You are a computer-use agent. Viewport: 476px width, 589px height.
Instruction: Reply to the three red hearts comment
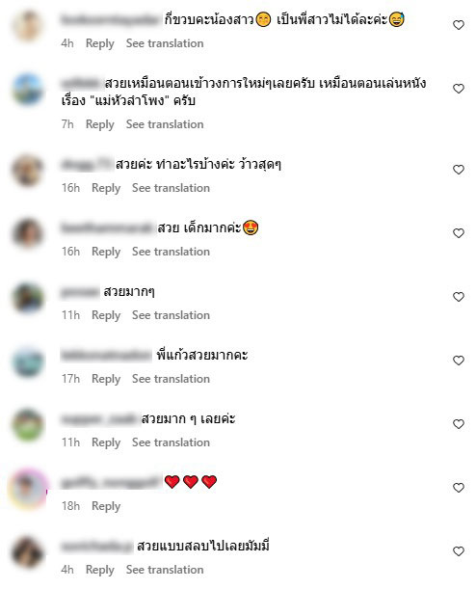106,506
